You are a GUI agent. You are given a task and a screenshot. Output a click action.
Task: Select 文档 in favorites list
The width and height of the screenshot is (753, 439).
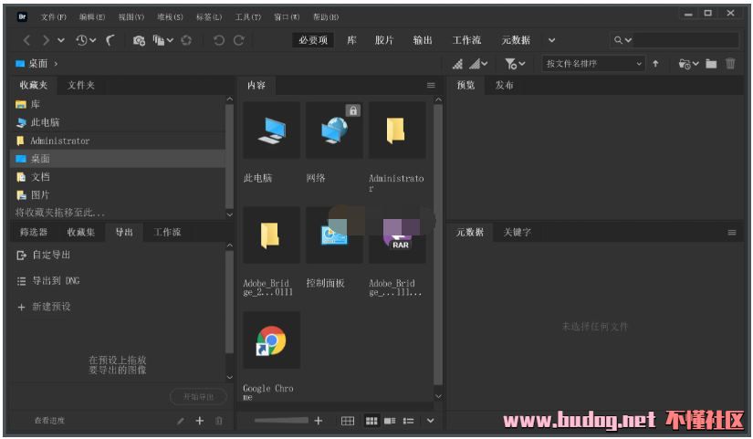(118, 177)
